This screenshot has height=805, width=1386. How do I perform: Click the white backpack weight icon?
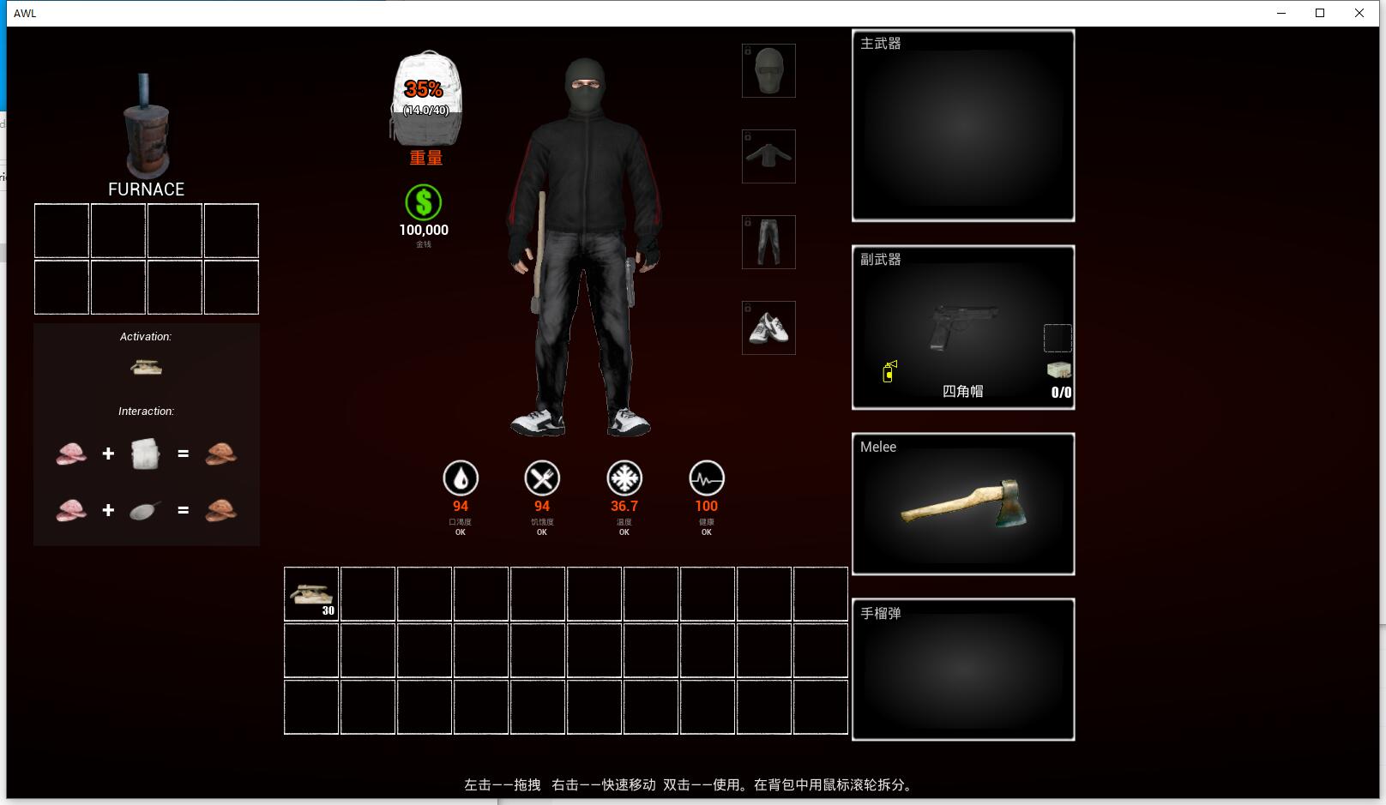point(426,99)
